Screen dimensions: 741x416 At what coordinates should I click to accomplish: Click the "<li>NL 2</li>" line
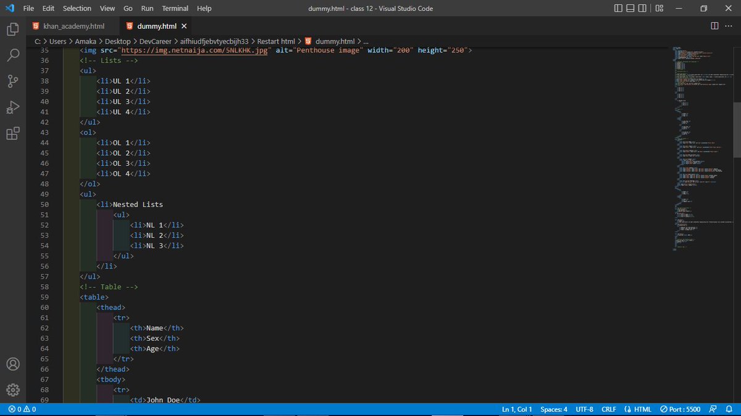[x=157, y=235]
